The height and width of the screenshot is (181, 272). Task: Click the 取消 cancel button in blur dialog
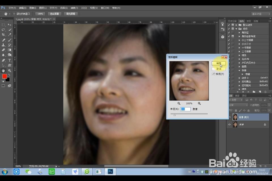[219, 69]
